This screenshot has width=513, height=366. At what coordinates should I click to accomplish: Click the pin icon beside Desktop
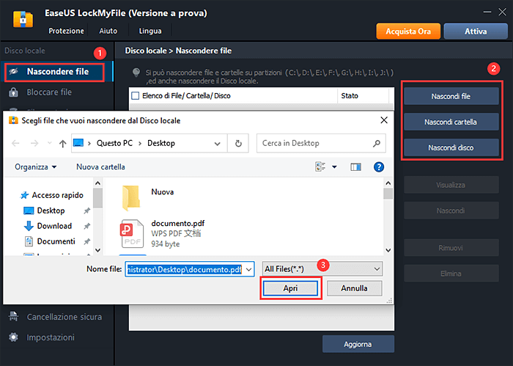(86, 211)
